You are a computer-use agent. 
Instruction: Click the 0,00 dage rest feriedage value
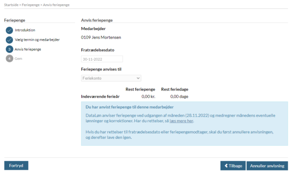[x=179, y=96]
